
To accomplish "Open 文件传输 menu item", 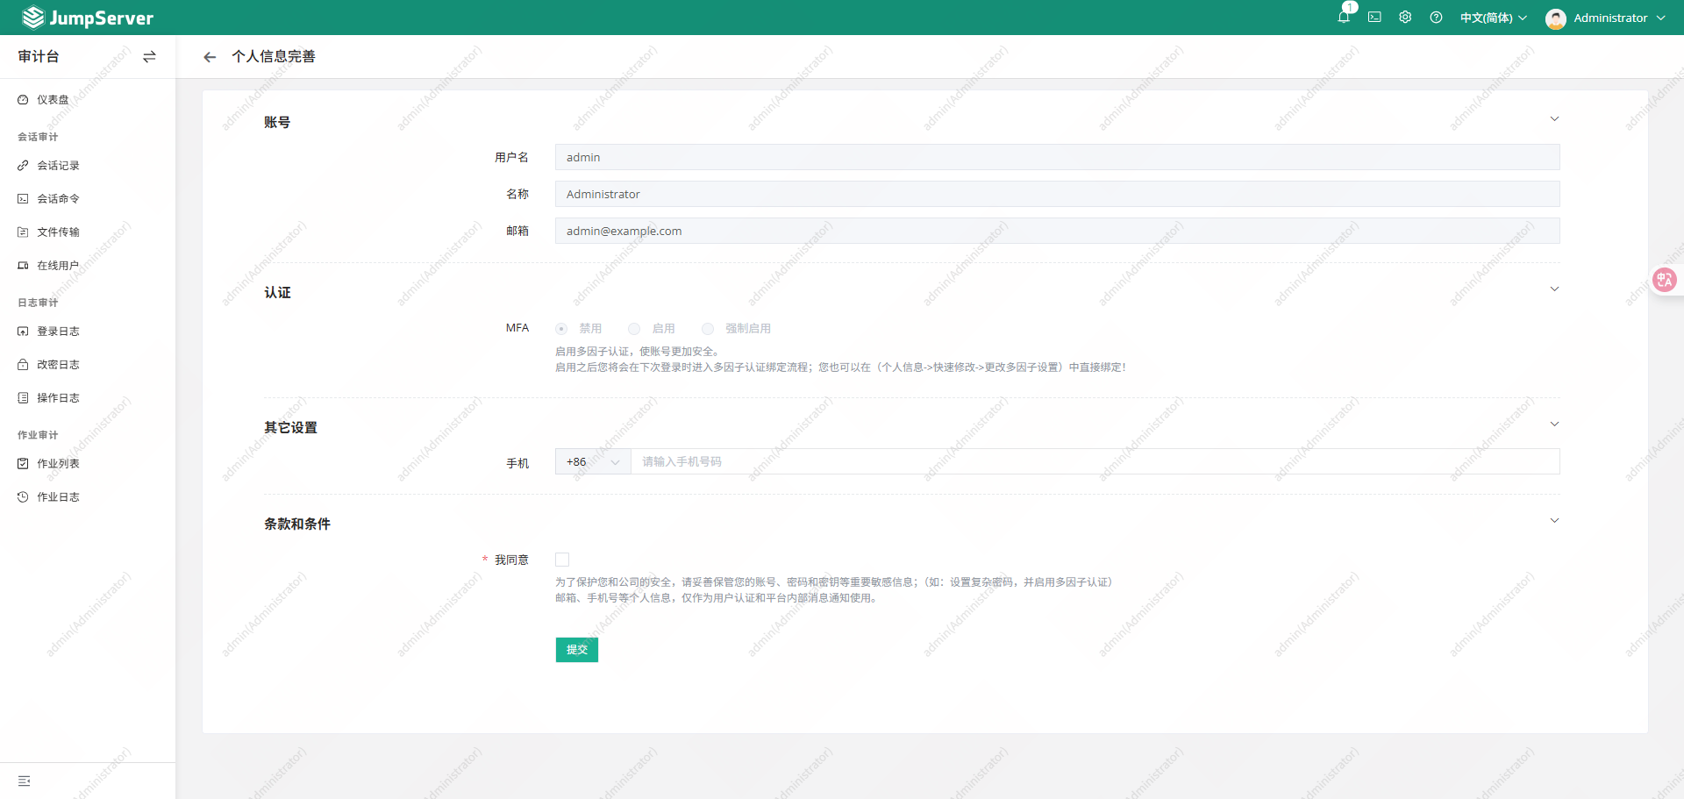I will 88,232.
